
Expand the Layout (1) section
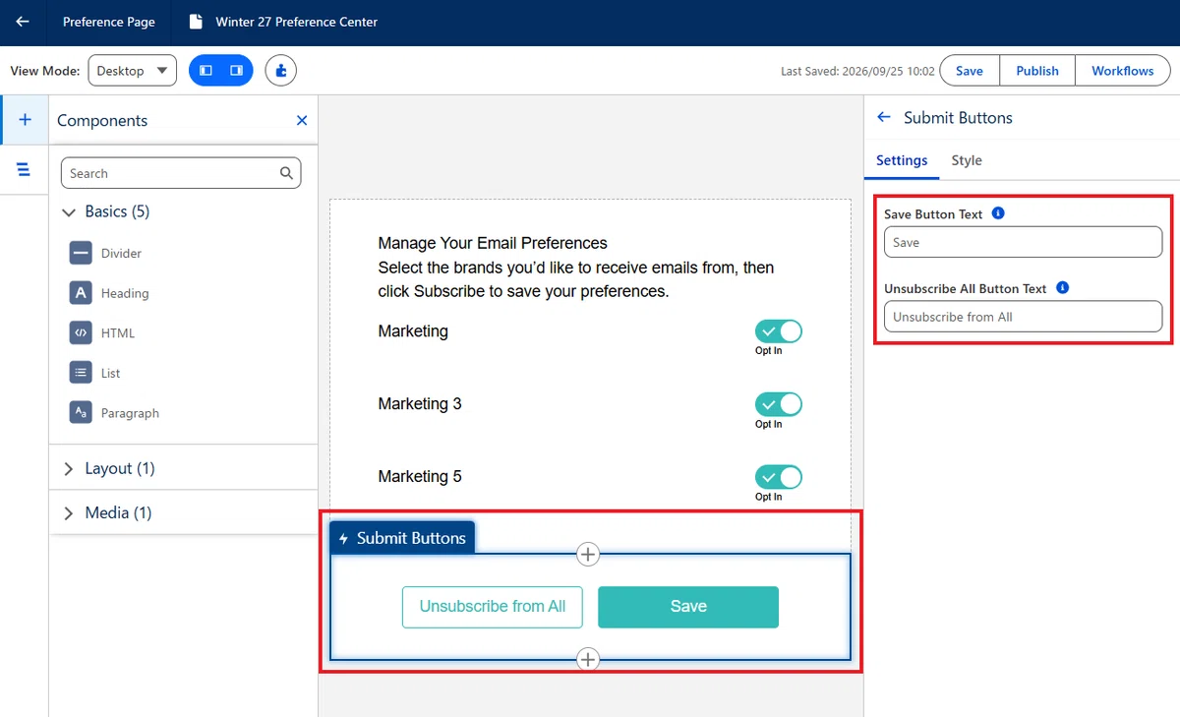[x=69, y=468]
